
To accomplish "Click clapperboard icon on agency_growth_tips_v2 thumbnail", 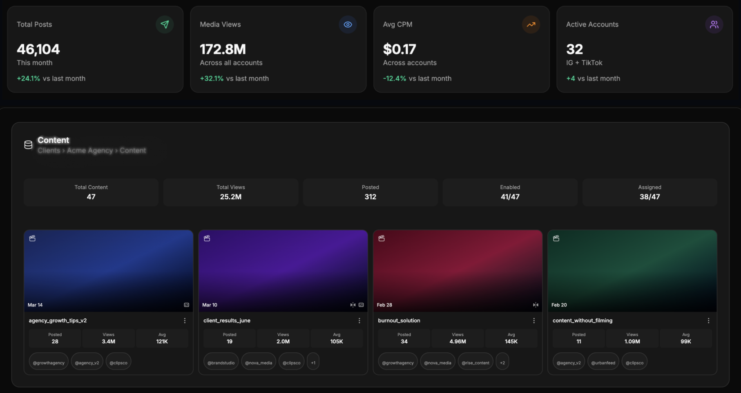I will point(32,238).
